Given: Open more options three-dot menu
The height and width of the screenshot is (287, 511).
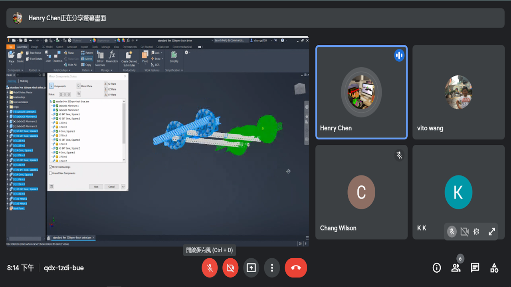Looking at the screenshot, I should pyautogui.click(x=272, y=268).
